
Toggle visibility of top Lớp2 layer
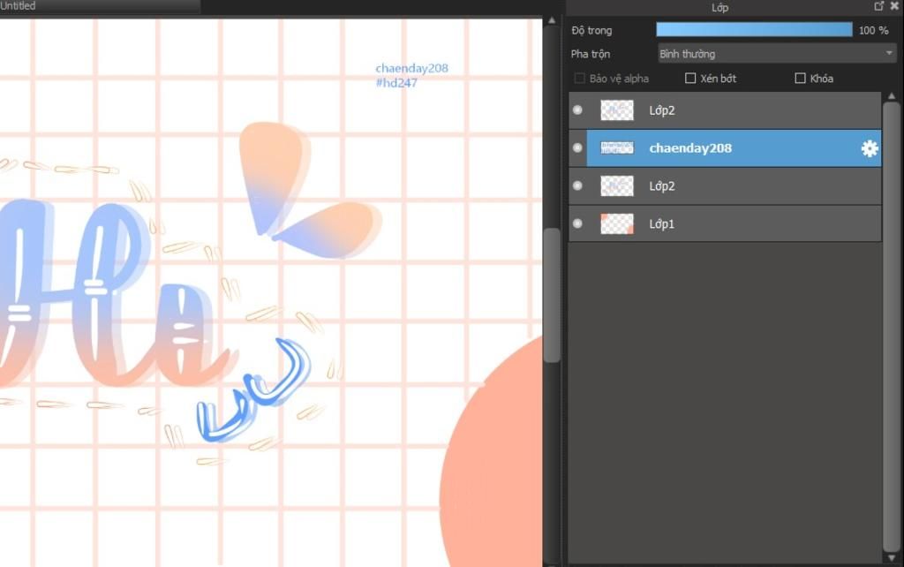tap(577, 110)
